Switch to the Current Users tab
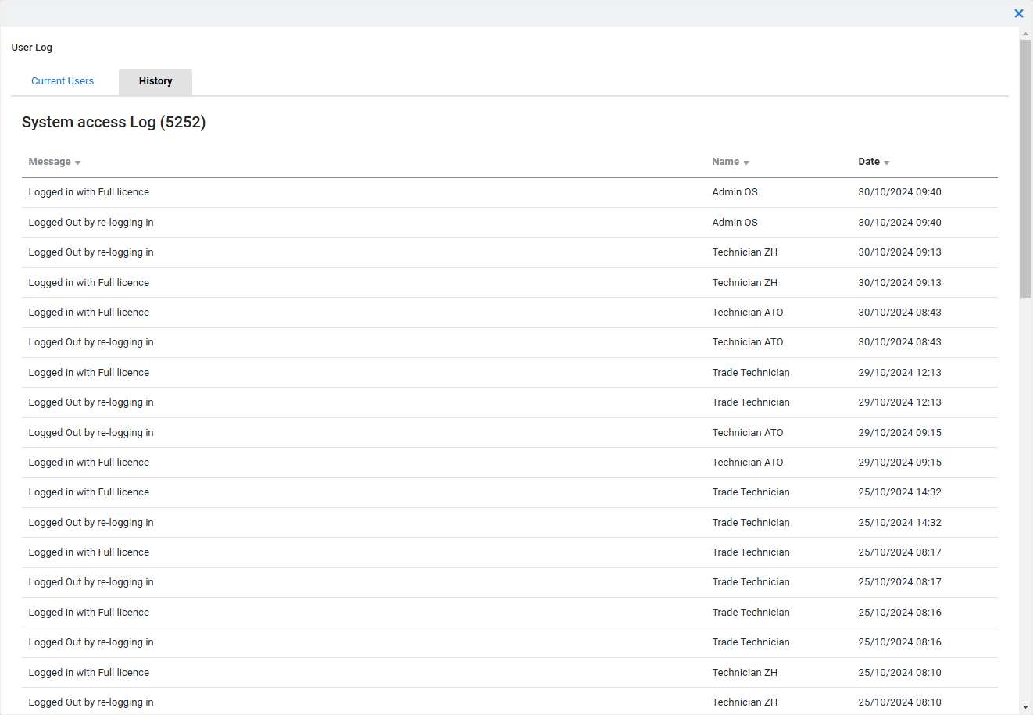 pyautogui.click(x=63, y=81)
